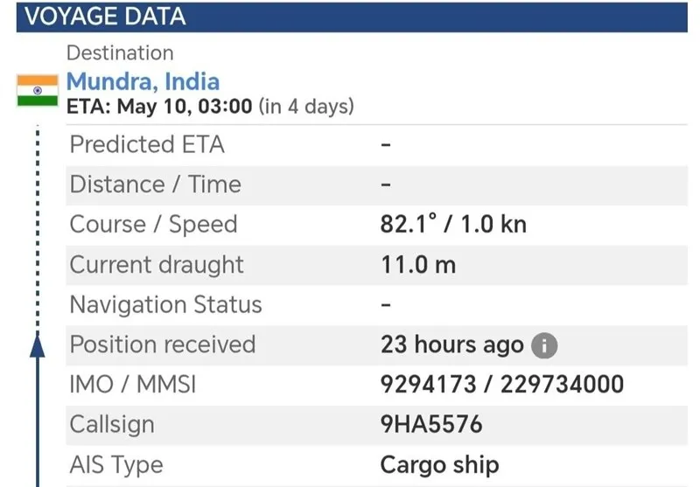This screenshot has width=700, height=487.
Task: Click the Destination label
Action: click(120, 53)
